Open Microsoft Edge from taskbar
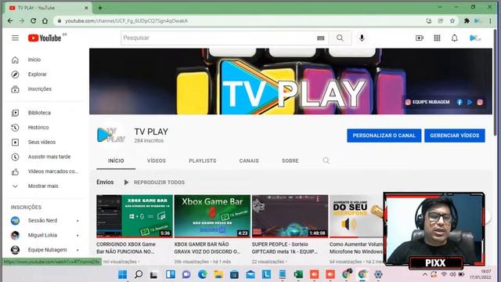The width and height of the screenshot is (501, 282). [202, 274]
